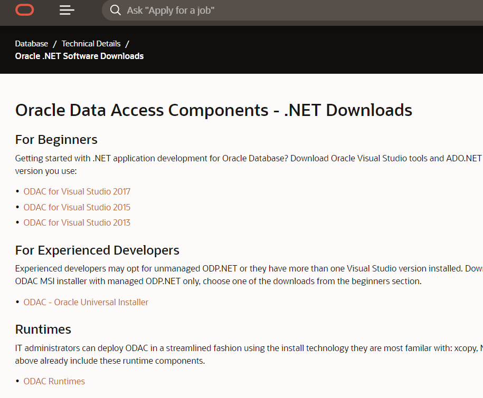Open the ODAC Runtimes link

click(x=54, y=381)
